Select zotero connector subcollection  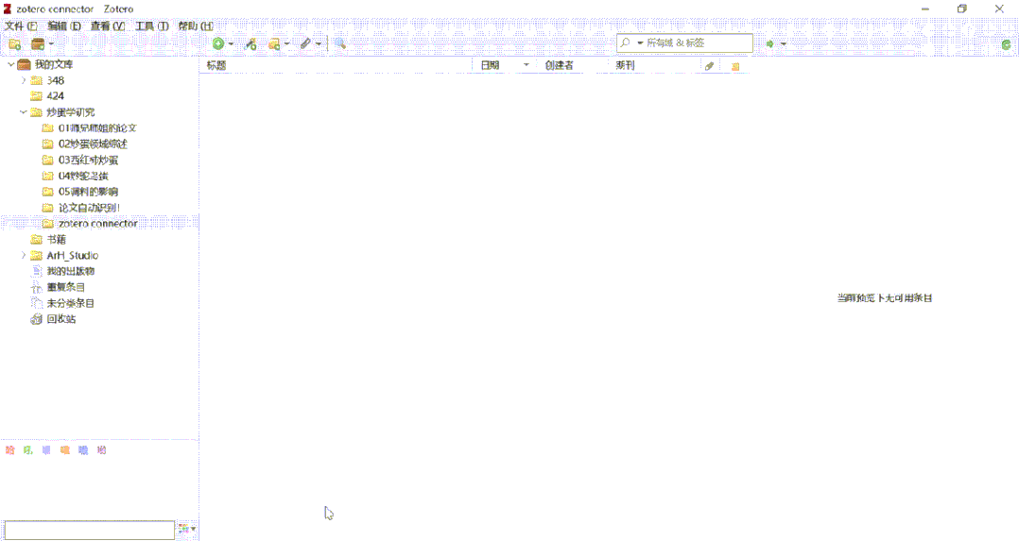click(98, 224)
